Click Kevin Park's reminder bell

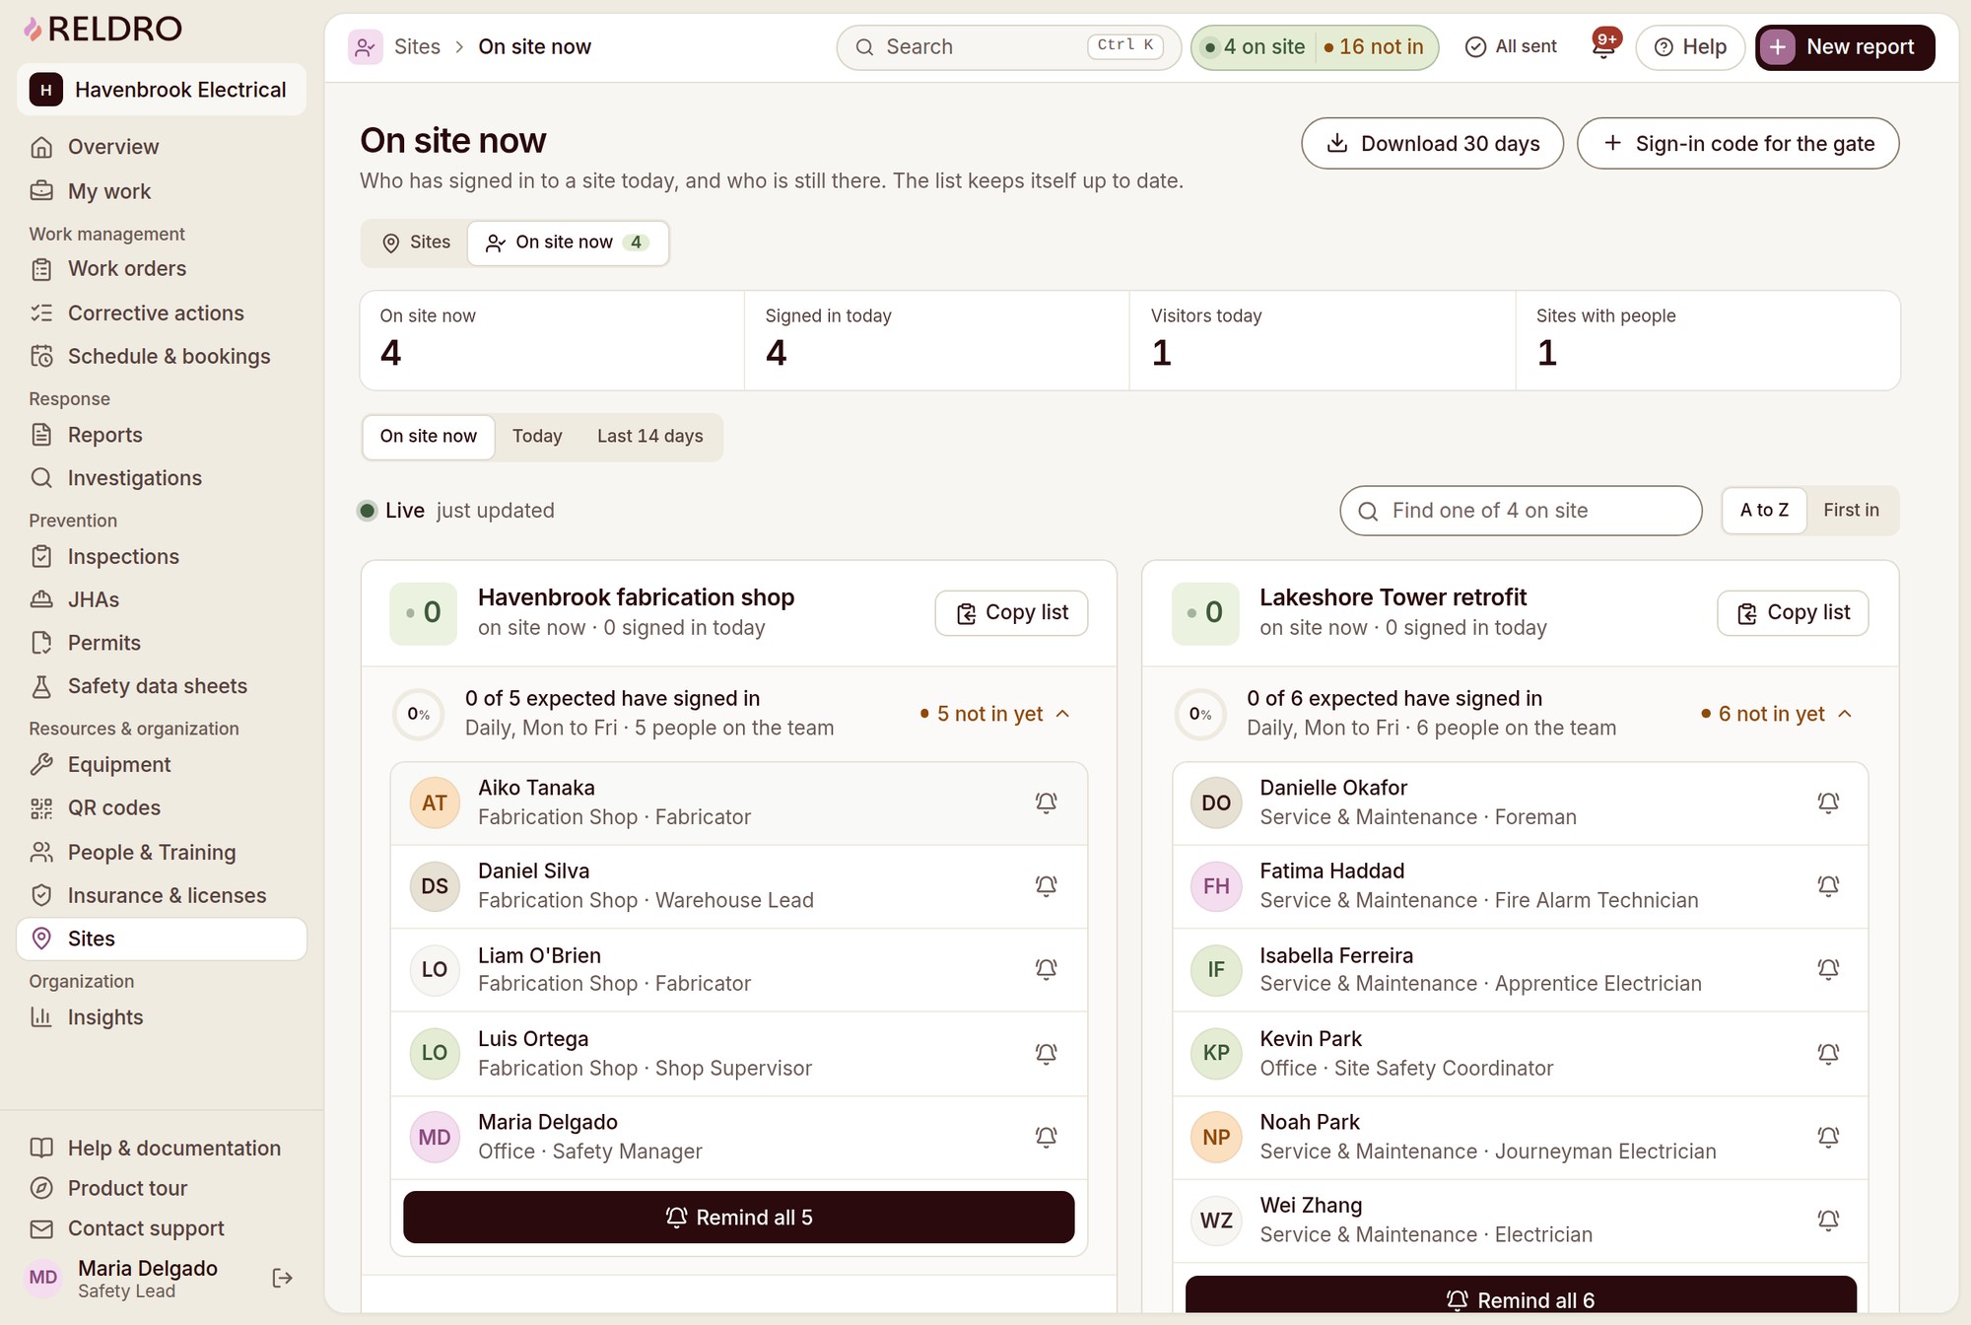point(1828,1053)
